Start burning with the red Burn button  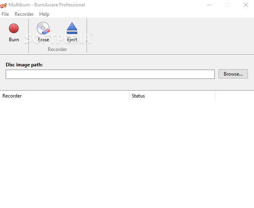14,32
